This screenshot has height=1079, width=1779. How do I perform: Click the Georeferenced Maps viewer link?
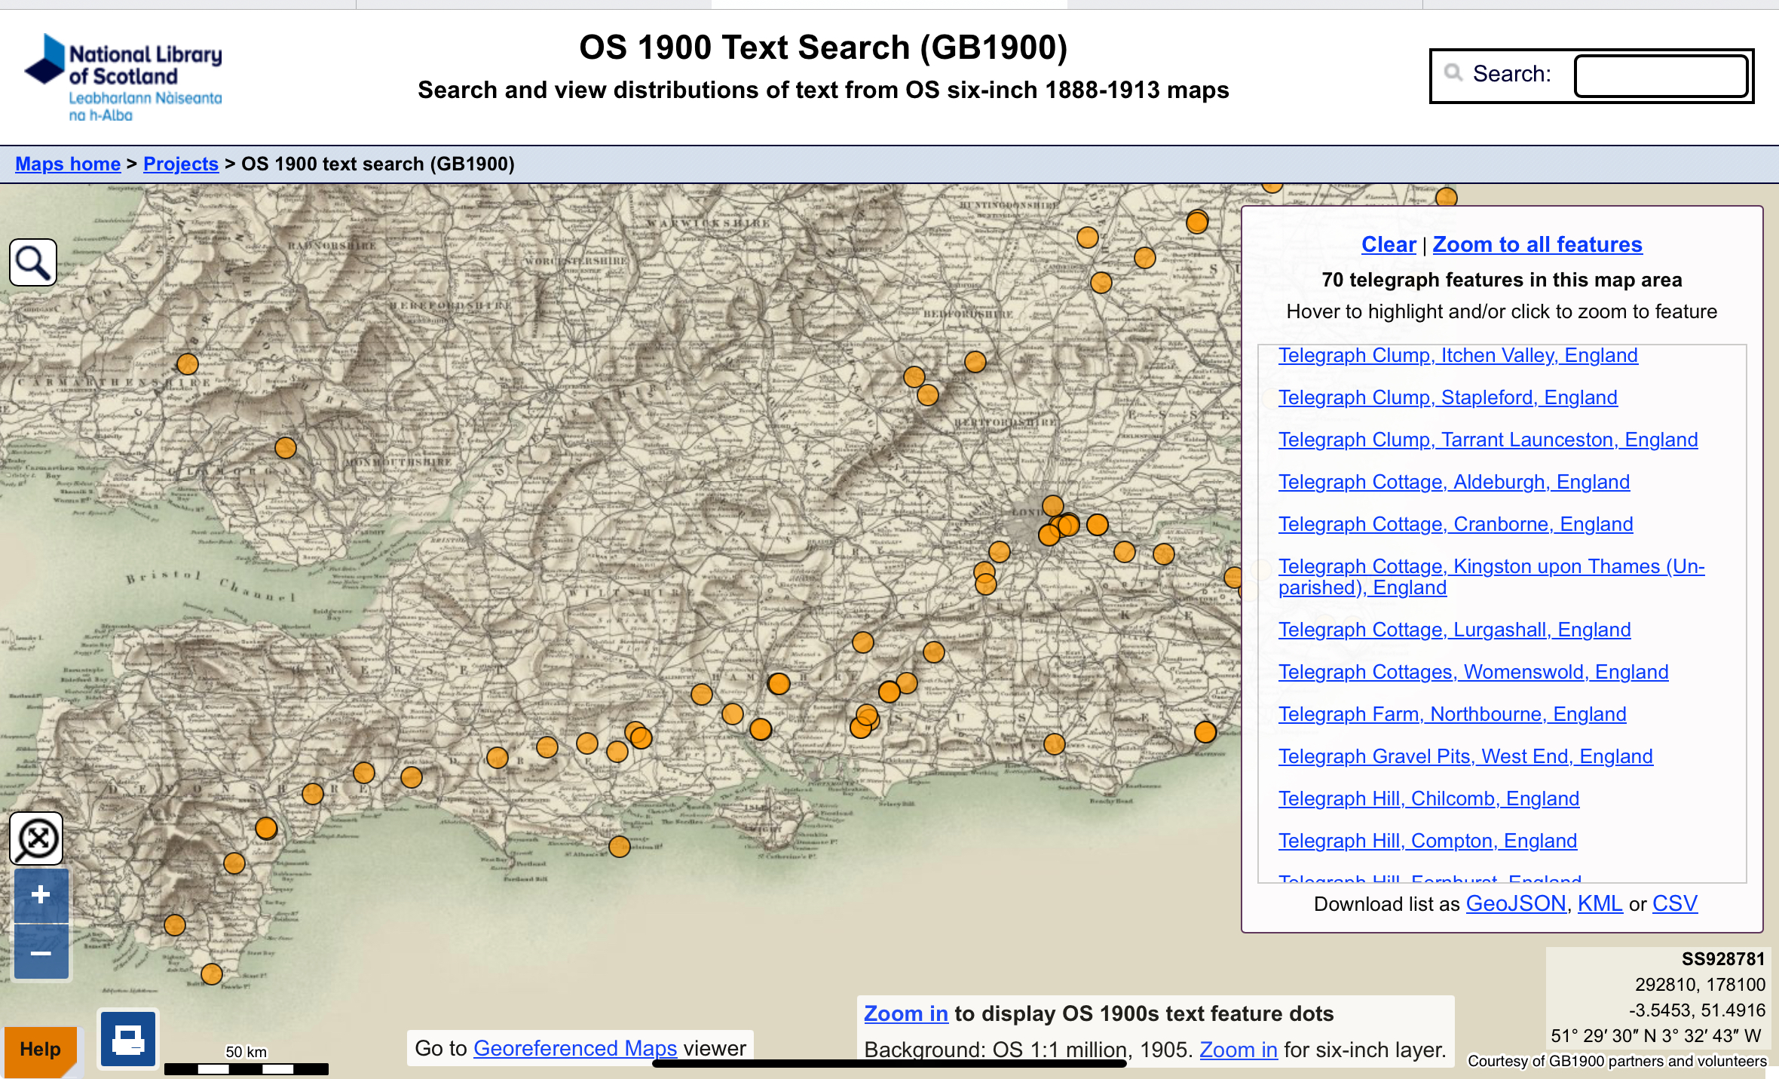point(575,1048)
